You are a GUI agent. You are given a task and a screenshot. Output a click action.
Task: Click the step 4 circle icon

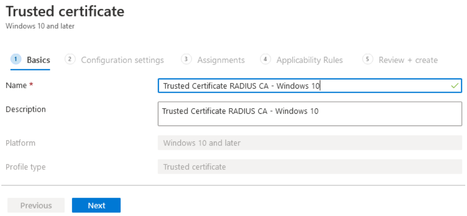(x=265, y=59)
